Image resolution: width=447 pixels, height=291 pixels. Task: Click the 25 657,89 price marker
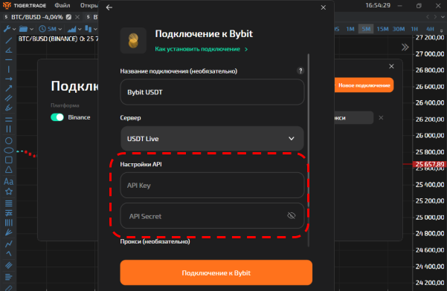(x=429, y=164)
